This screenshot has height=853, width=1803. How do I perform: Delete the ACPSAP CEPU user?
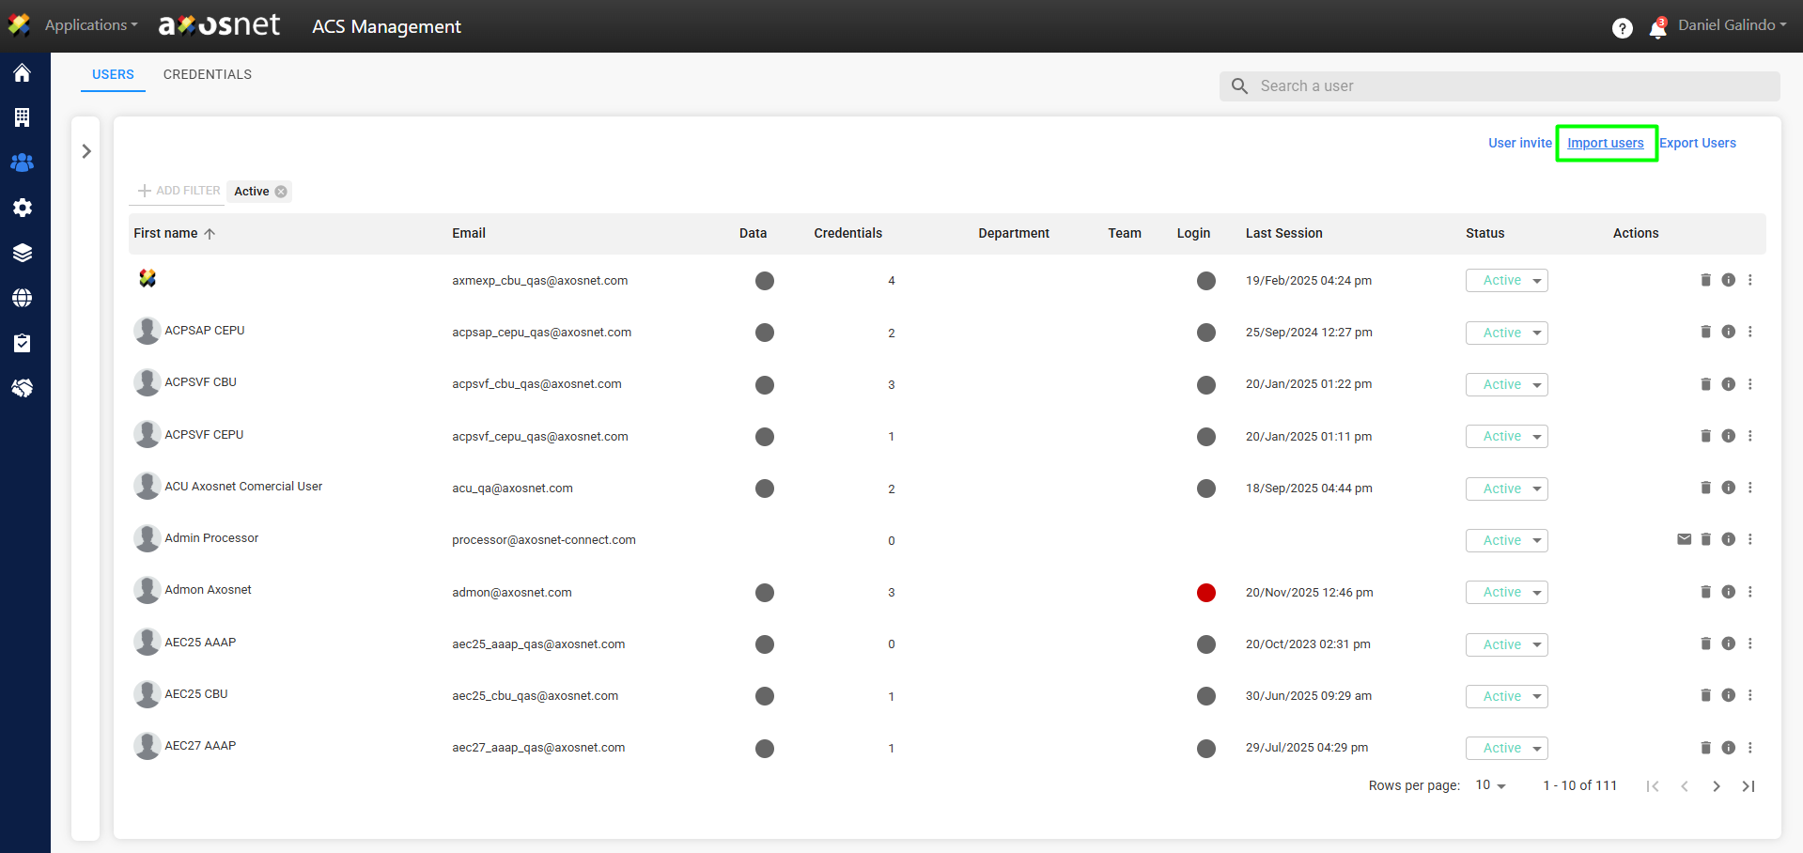pyautogui.click(x=1705, y=332)
